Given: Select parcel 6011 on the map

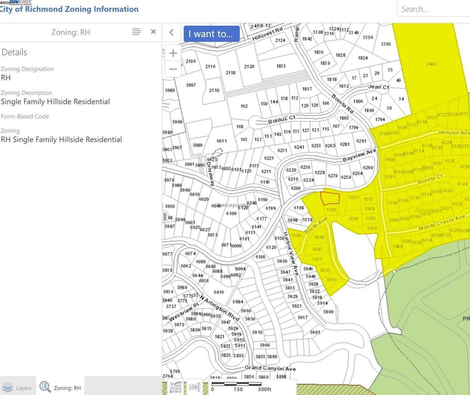Looking at the screenshot, I should point(222,141).
